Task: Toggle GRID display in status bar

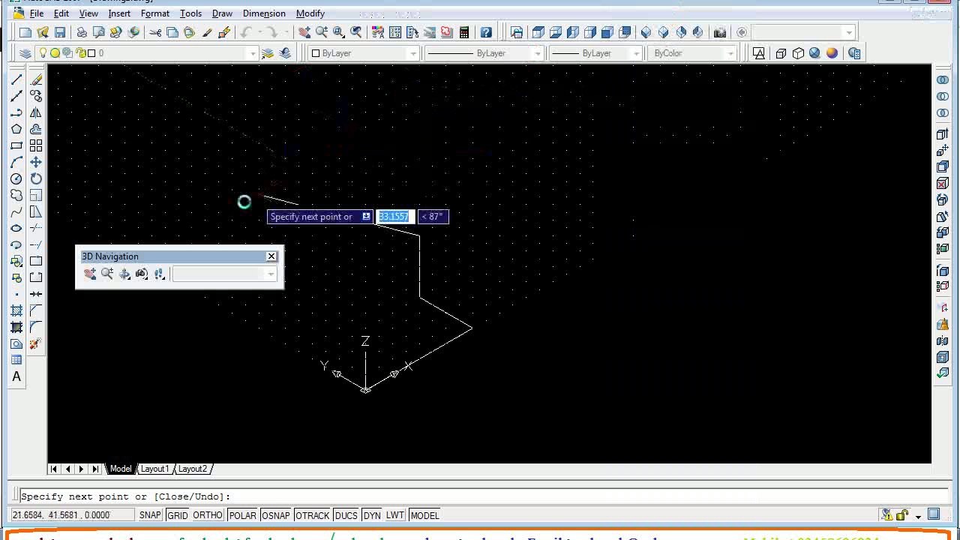Action: [178, 515]
